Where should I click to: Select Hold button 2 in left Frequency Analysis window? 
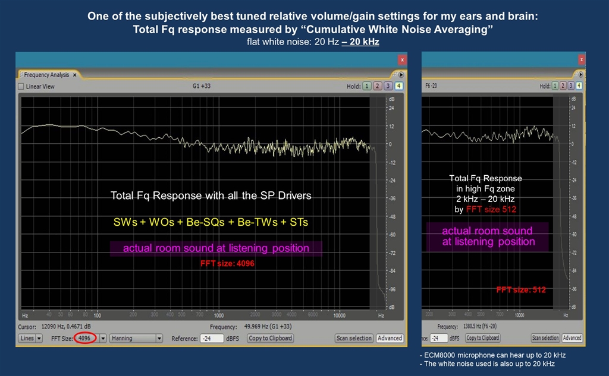pos(378,86)
